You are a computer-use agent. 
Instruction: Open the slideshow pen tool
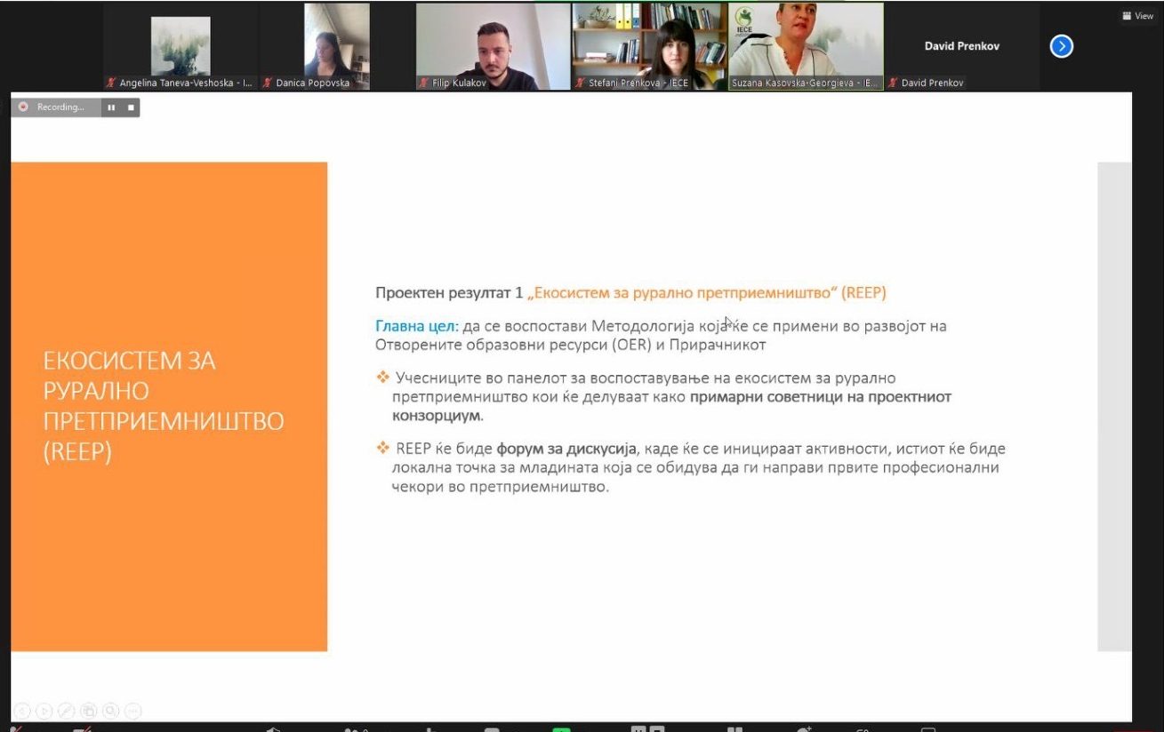[x=66, y=711]
